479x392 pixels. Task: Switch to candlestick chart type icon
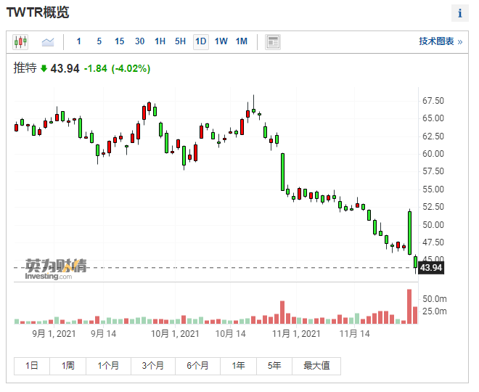coord(20,41)
